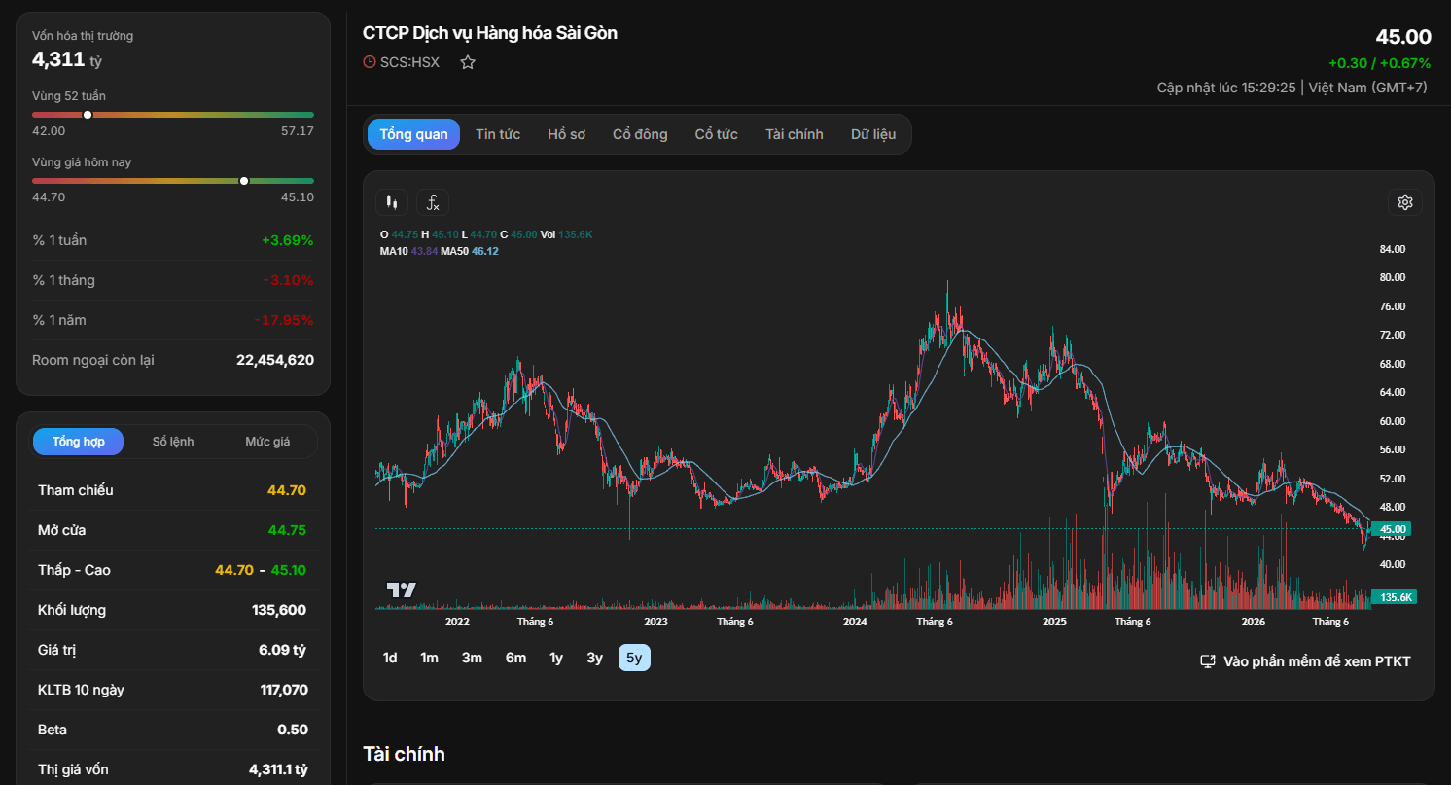Click the monitor icon beside Vào phần mềm
Screen dimensions: 1451x785
coord(1208,661)
